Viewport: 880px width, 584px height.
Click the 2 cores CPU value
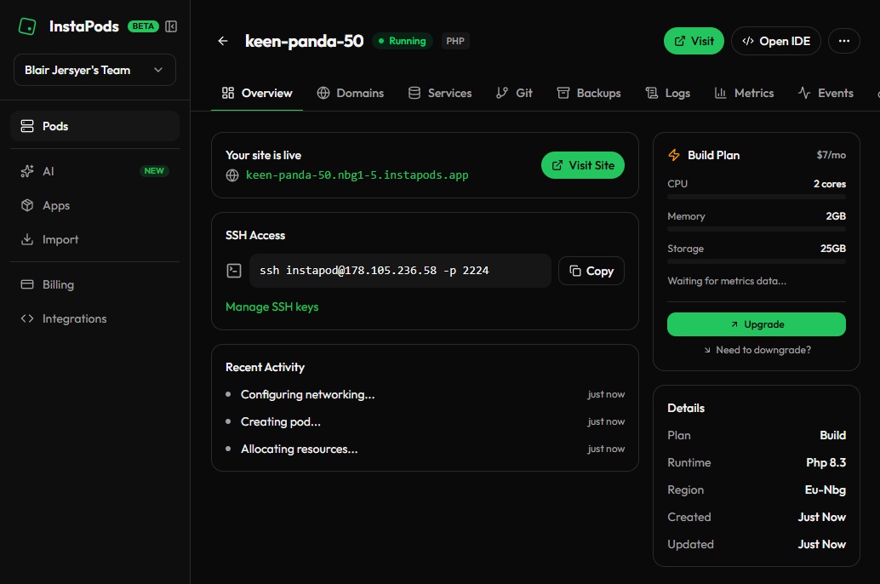[830, 184]
